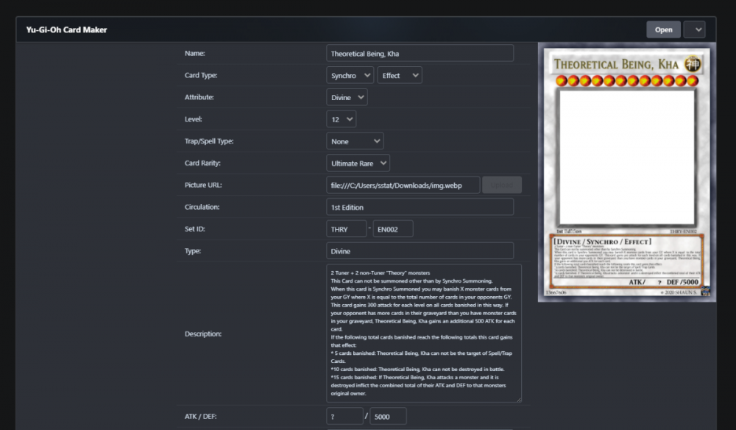Open the Attribute dropdown showing Divine
Viewport: 736px width, 430px height.
347,97
